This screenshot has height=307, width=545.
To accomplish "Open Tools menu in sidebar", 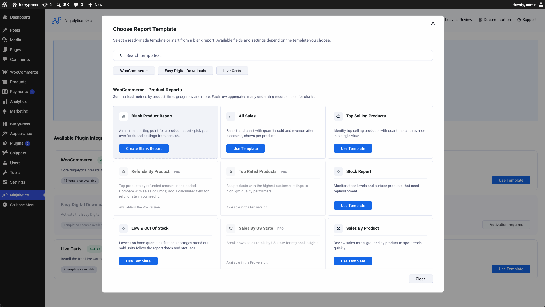I will (22, 173).
